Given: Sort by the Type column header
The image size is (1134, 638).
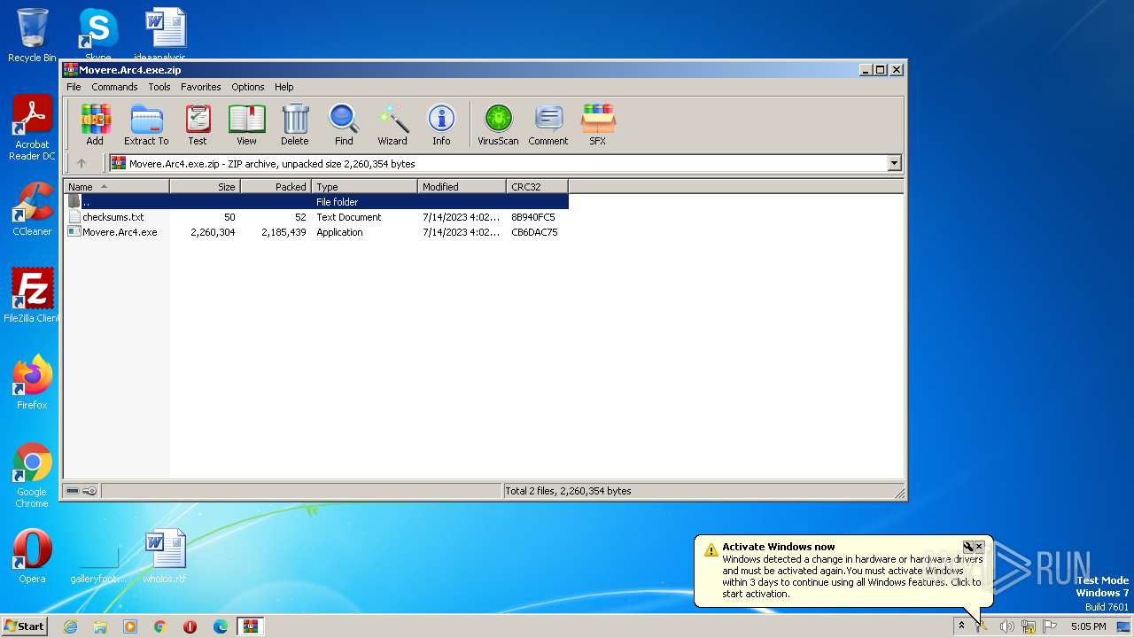Looking at the screenshot, I should [x=364, y=186].
